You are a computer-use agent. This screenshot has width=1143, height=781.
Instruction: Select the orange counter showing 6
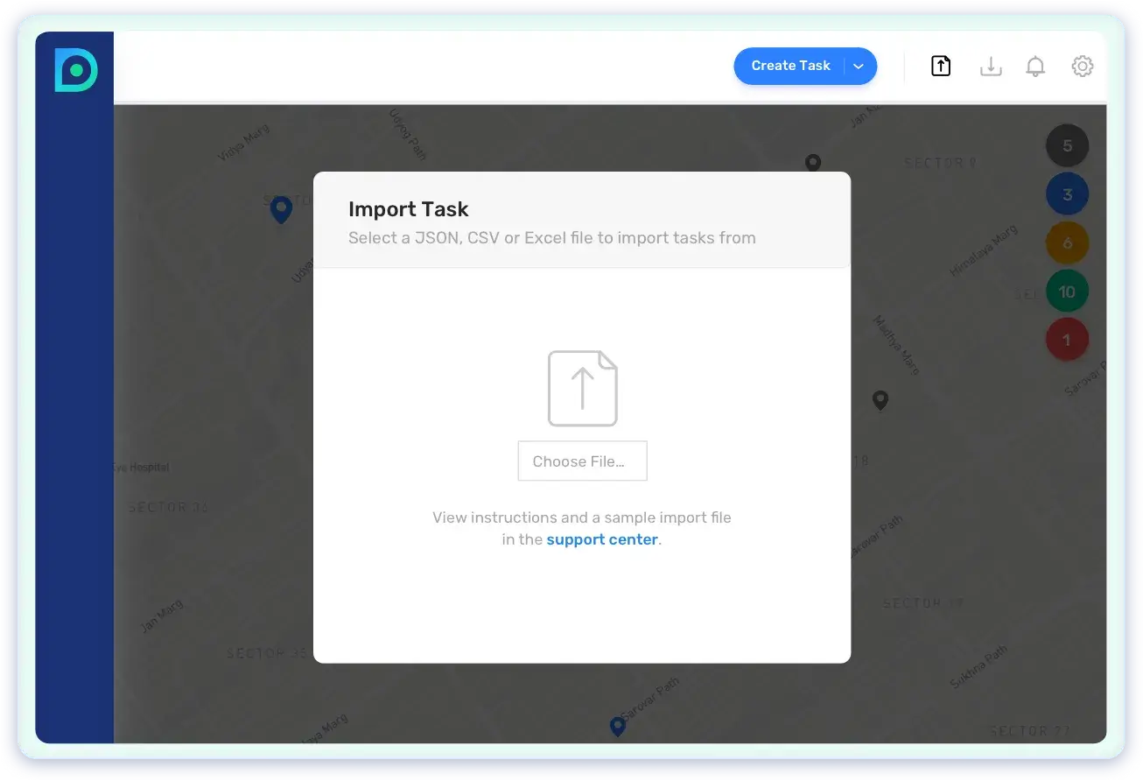pyautogui.click(x=1067, y=243)
